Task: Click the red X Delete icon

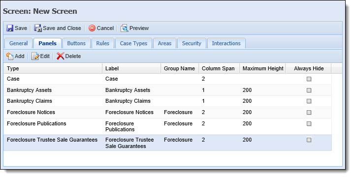Action: click(x=61, y=56)
